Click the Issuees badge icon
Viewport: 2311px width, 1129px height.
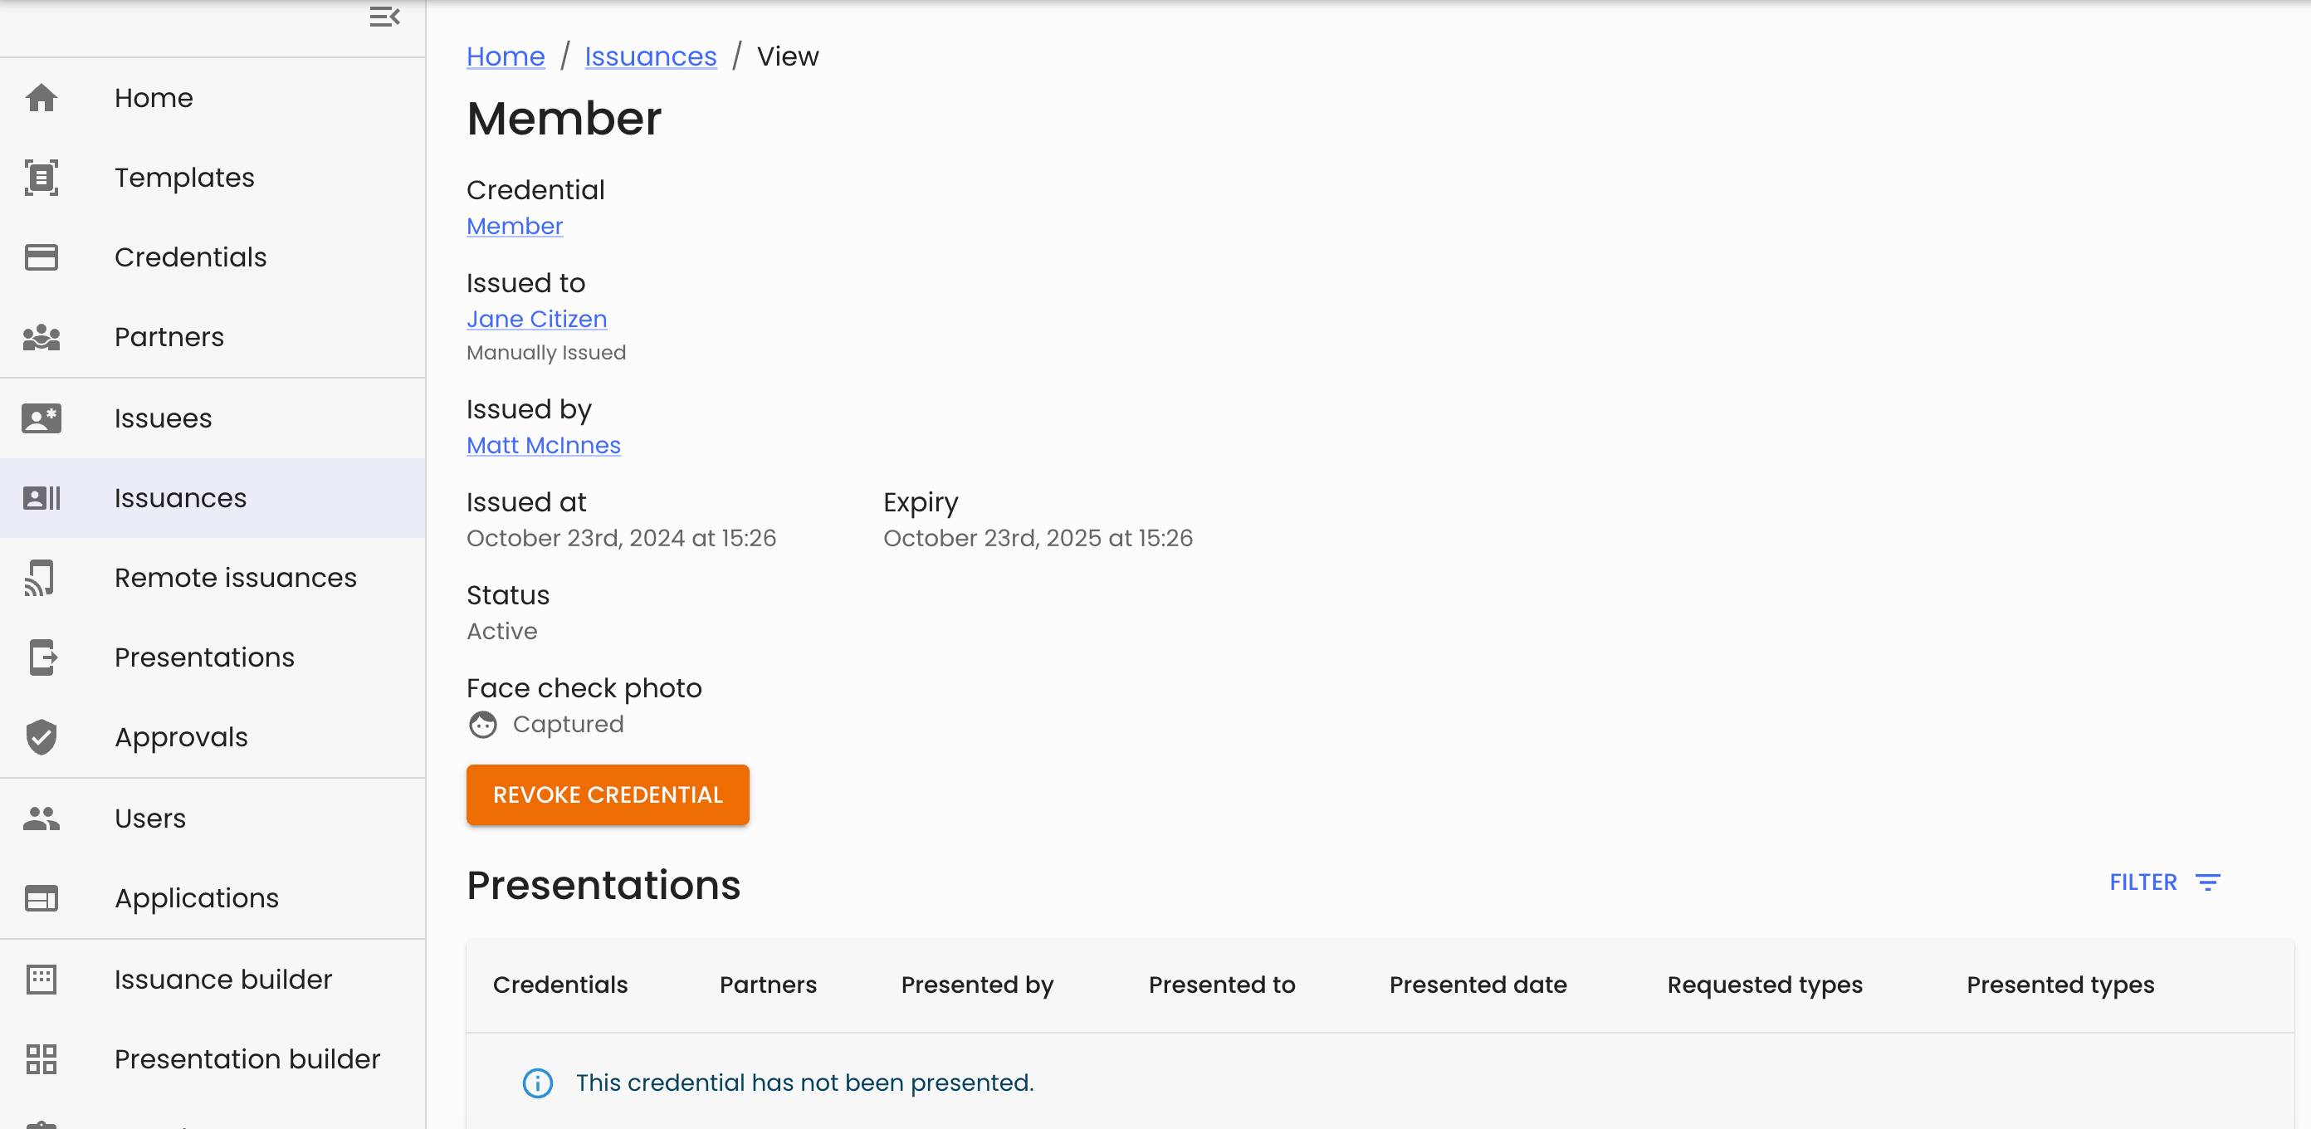tap(42, 418)
